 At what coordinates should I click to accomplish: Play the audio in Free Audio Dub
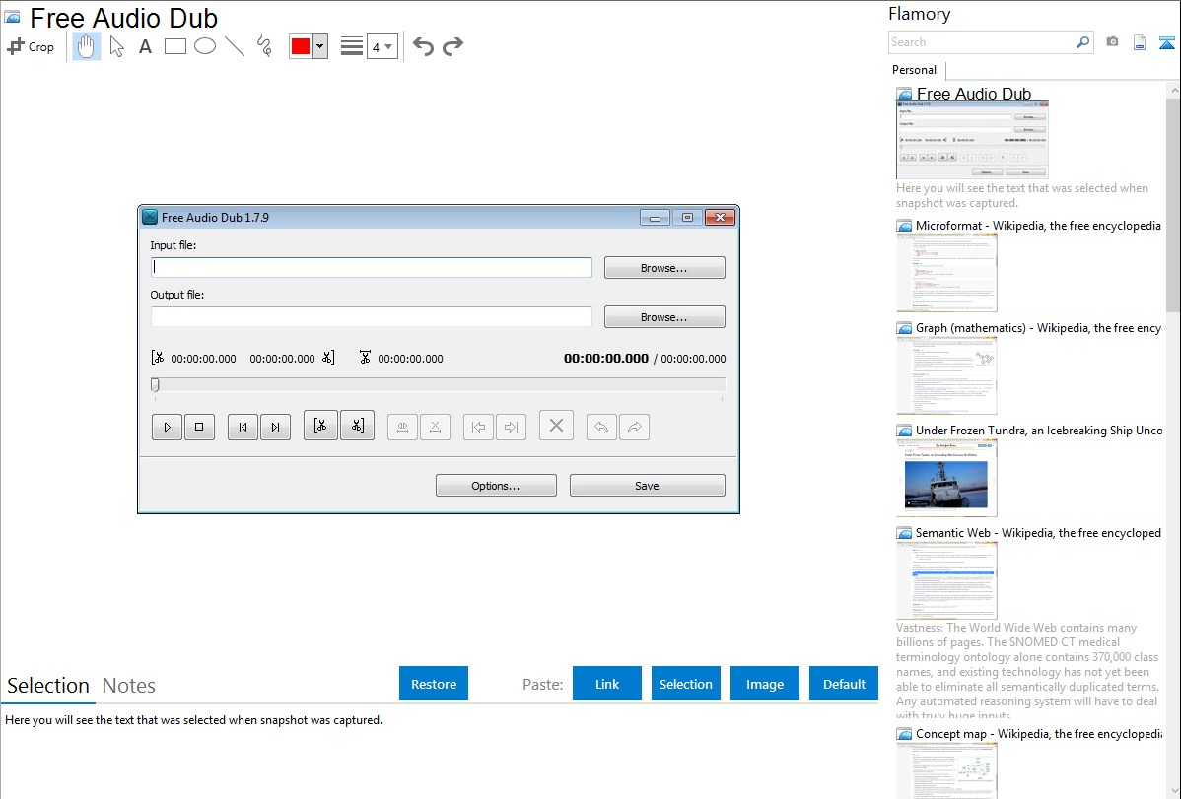[x=168, y=427]
